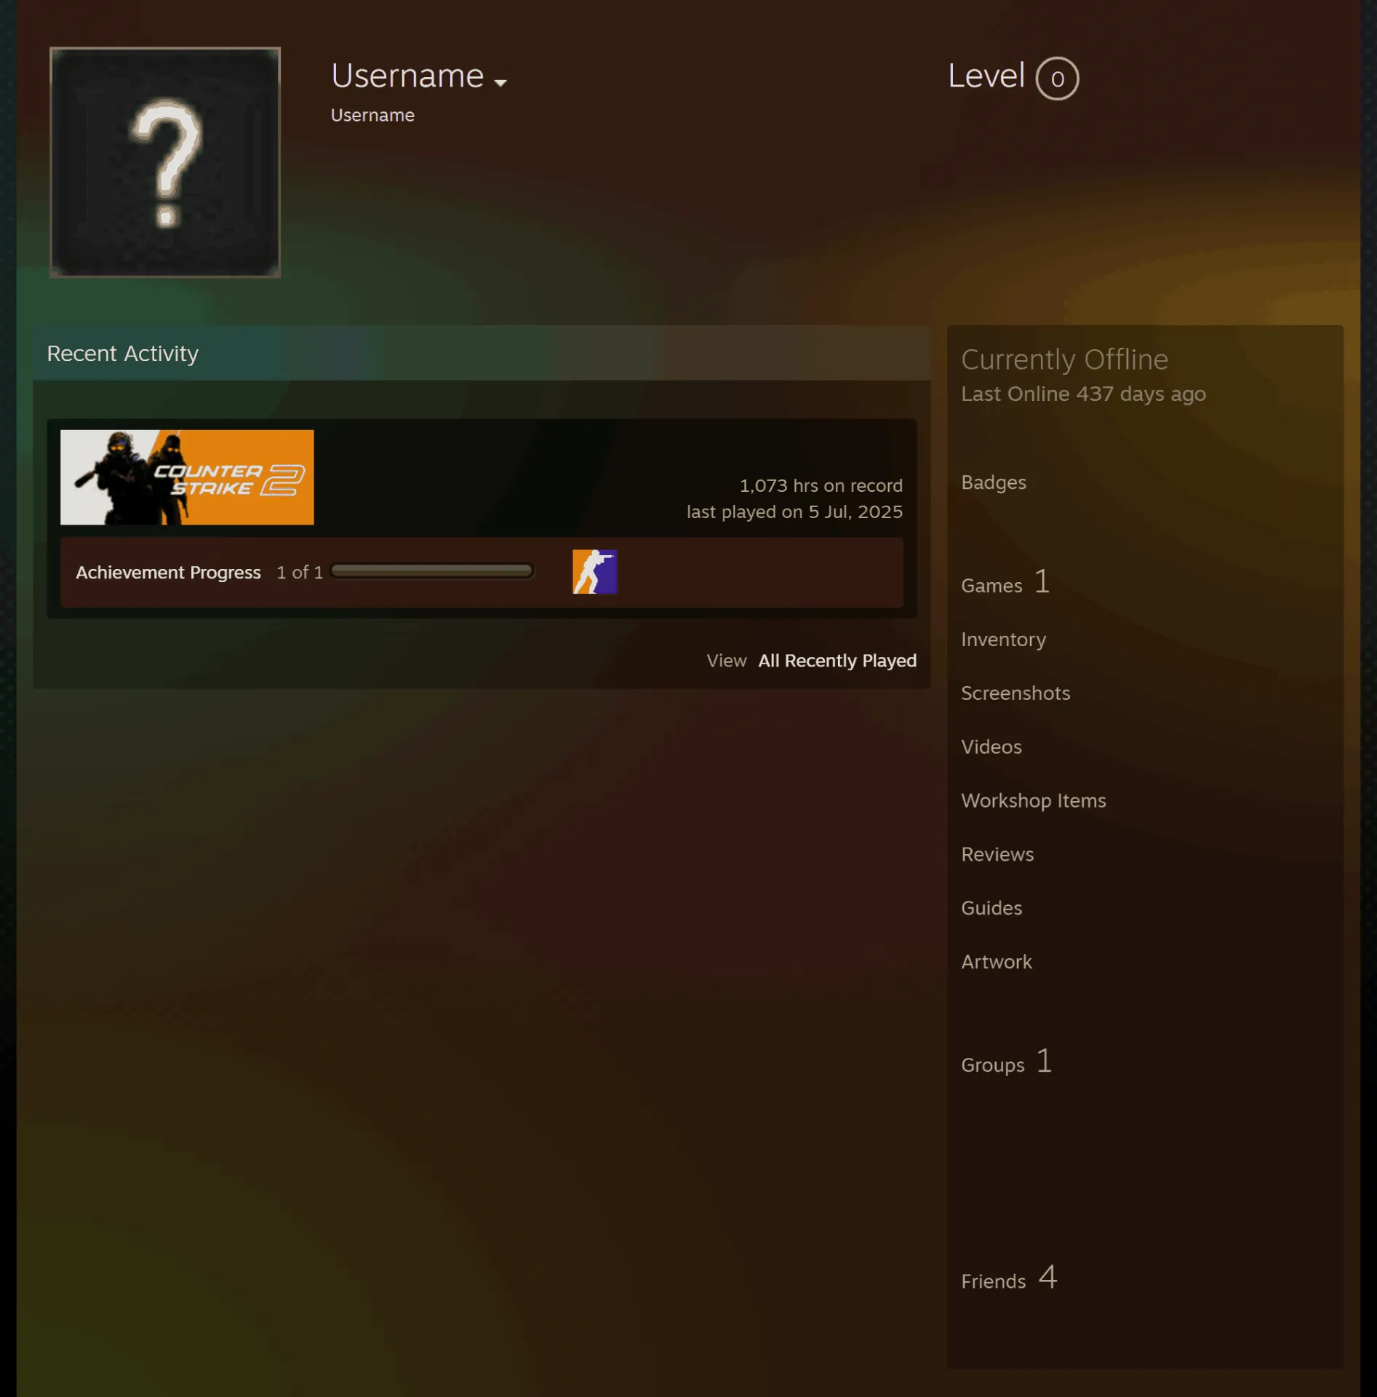Open the Friends list link
The width and height of the screenshot is (1377, 1397).
coord(994,1281)
